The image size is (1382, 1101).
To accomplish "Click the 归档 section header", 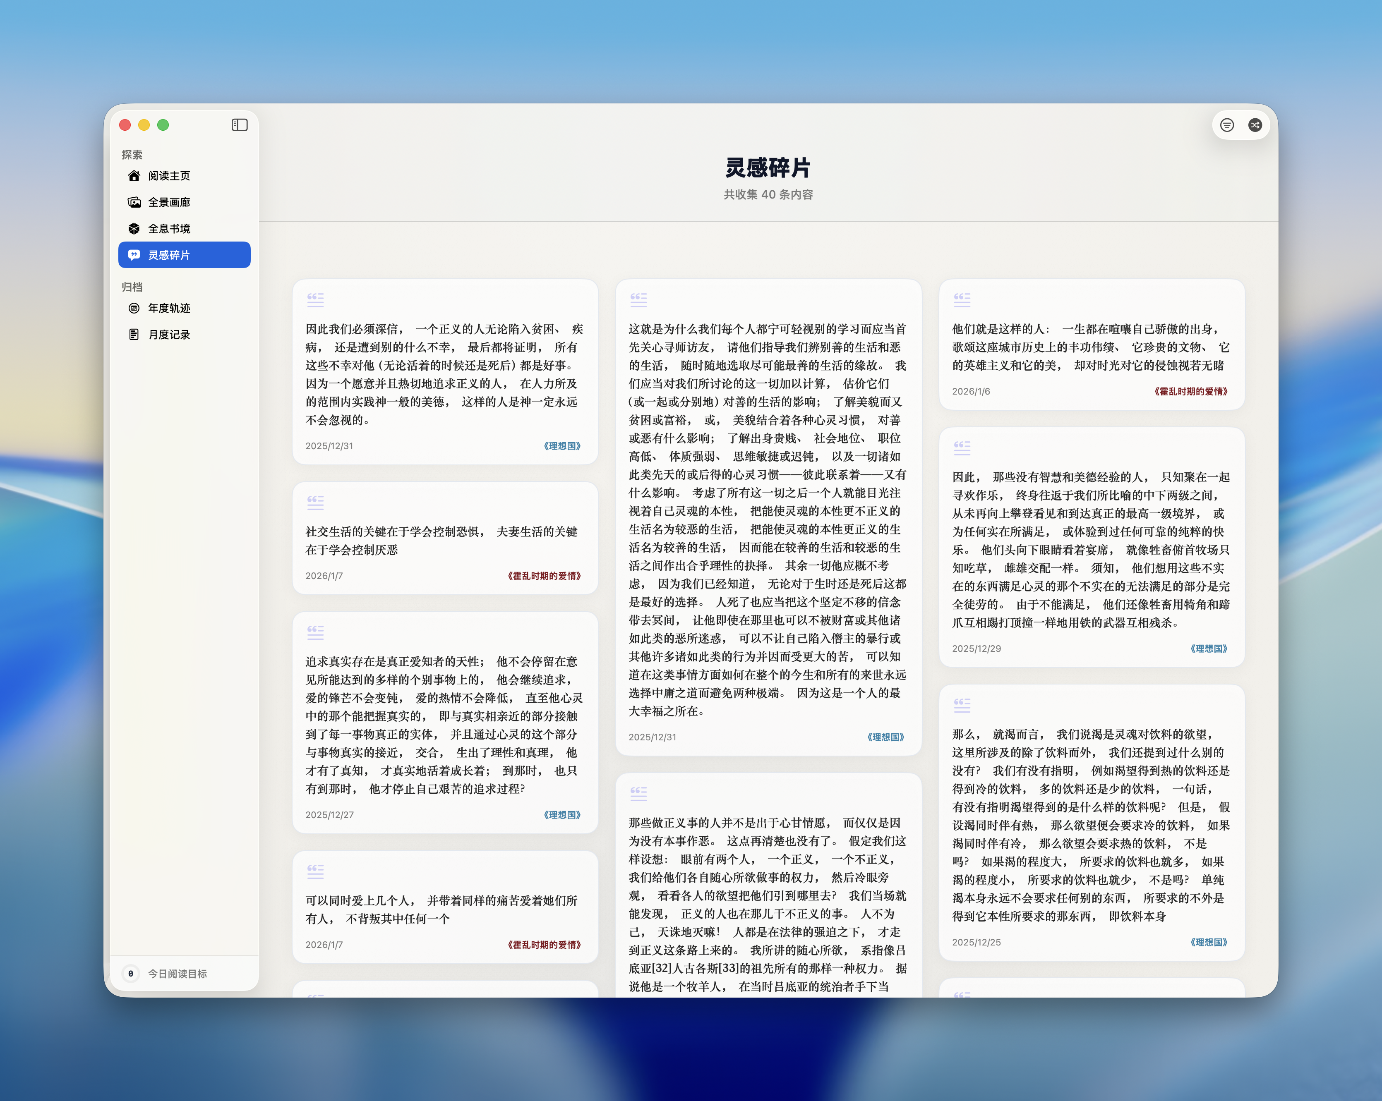I will point(132,287).
